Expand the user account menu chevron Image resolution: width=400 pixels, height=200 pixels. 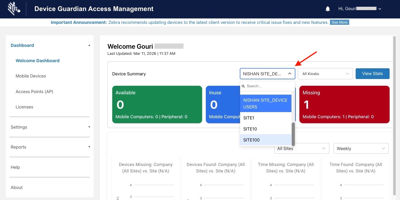[380, 9]
